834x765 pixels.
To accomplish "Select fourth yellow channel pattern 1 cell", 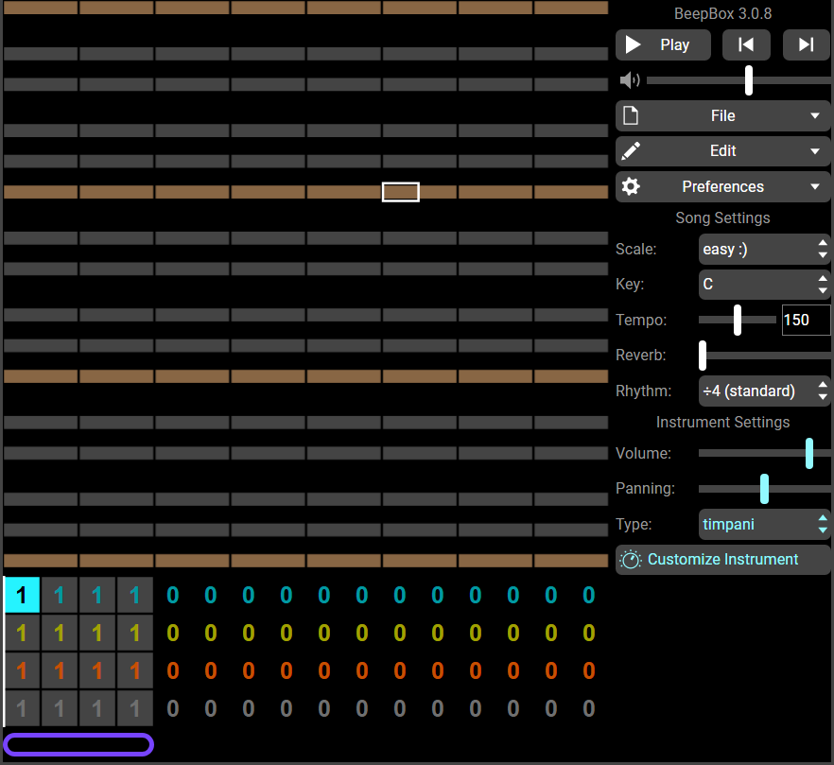I will click(135, 633).
